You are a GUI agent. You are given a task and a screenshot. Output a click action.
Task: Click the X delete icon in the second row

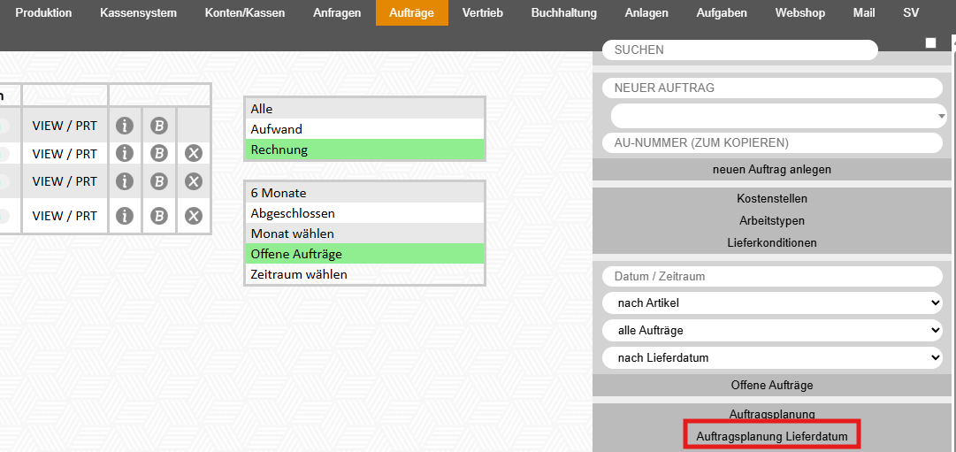point(194,153)
